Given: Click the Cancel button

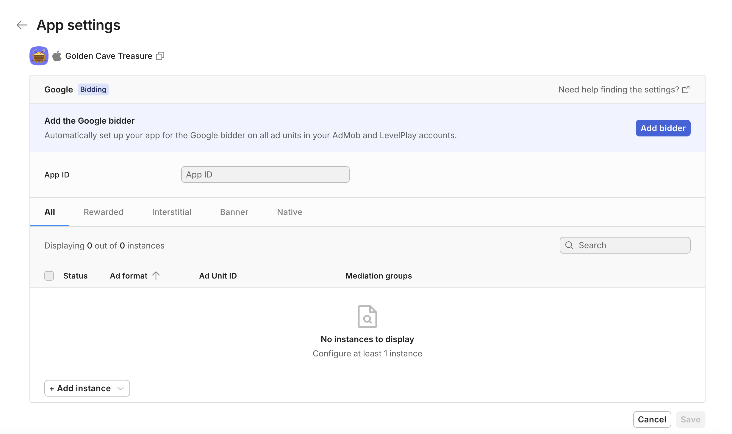Looking at the screenshot, I should click(652, 419).
